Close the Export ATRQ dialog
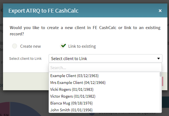169x116 pixels. (x=160, y=11)
